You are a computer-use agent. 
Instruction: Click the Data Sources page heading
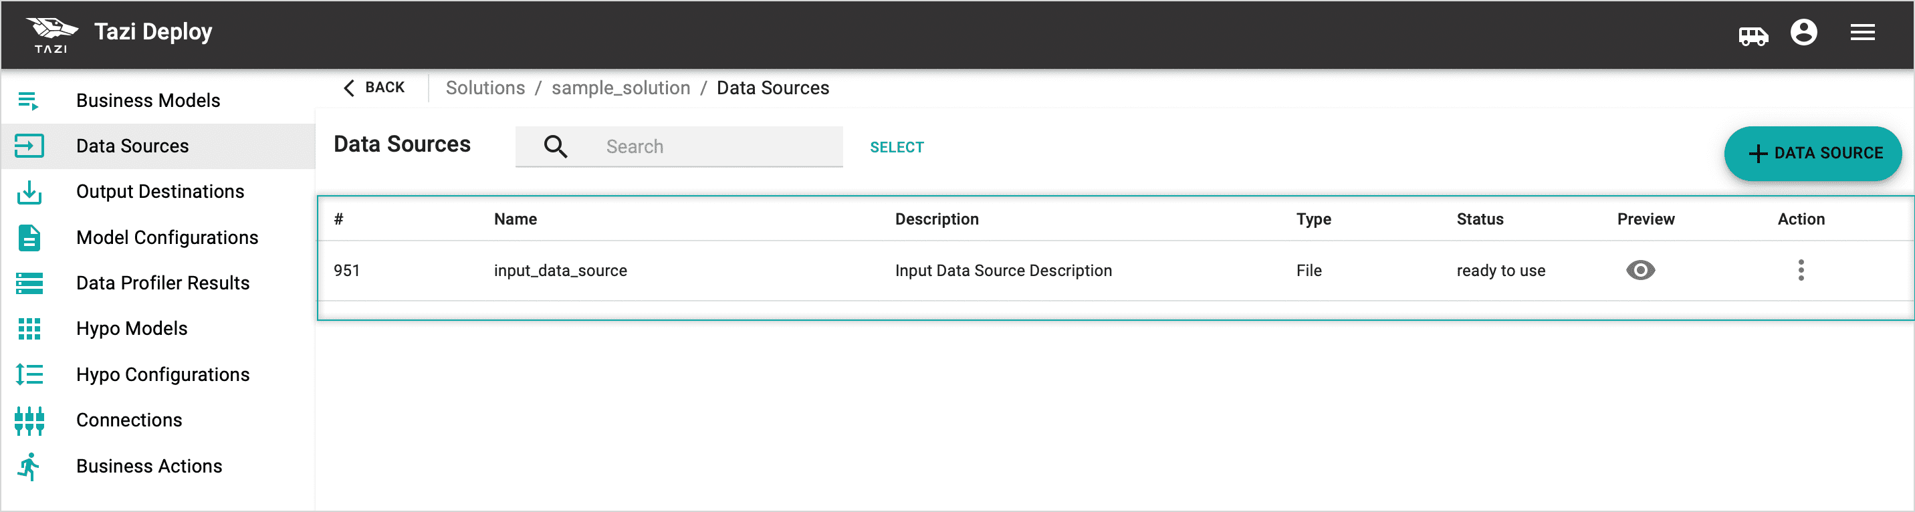[x=401, y=144]
